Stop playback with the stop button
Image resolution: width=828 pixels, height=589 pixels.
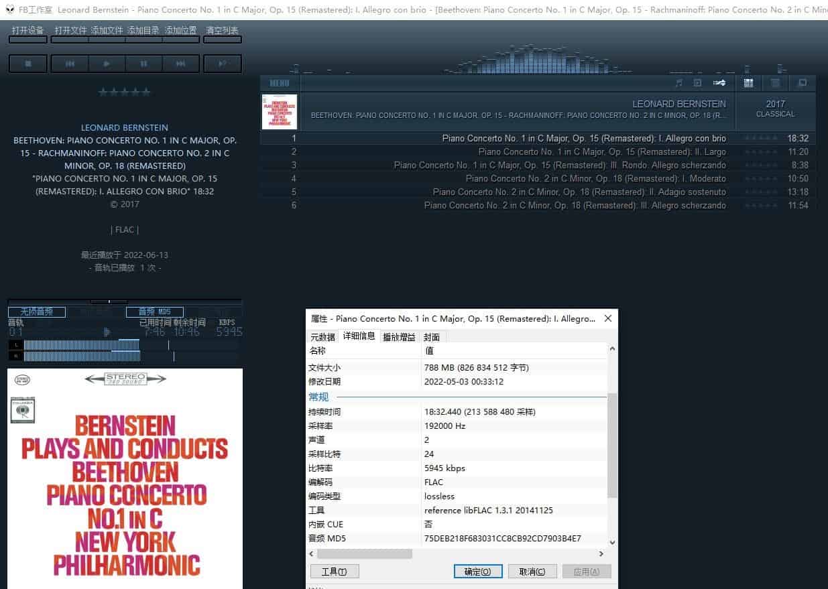[x=28, y=64]
